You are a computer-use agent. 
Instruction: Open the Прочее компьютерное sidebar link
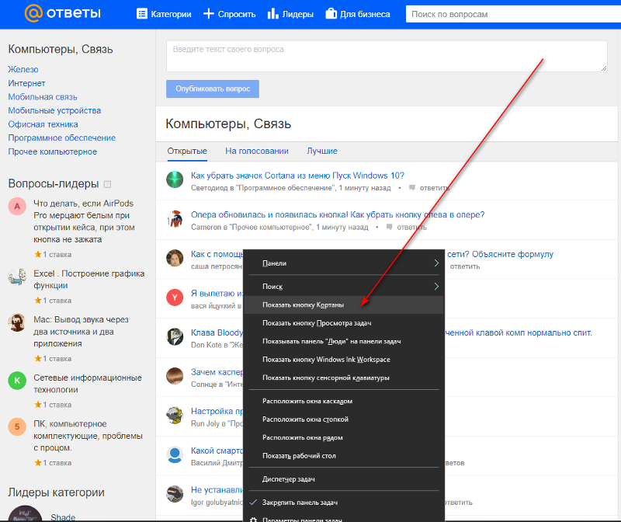[53, 151]
